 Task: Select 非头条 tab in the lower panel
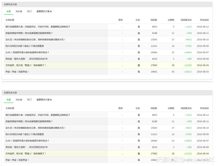tap(19, 100)
